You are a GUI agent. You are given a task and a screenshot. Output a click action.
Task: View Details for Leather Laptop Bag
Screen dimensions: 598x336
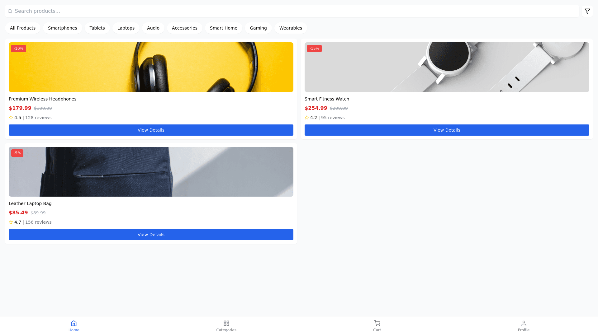pos(151,235)
